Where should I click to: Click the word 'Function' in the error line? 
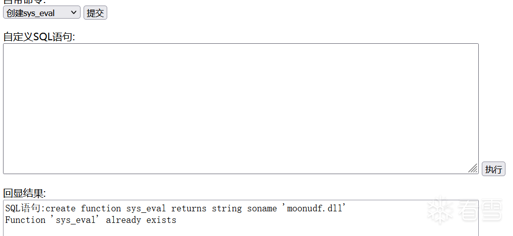click(x=25, y=220)
